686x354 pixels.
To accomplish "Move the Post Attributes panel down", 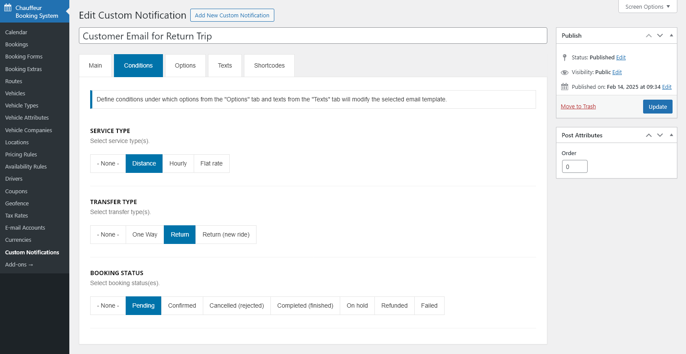I will coord(660,135).
